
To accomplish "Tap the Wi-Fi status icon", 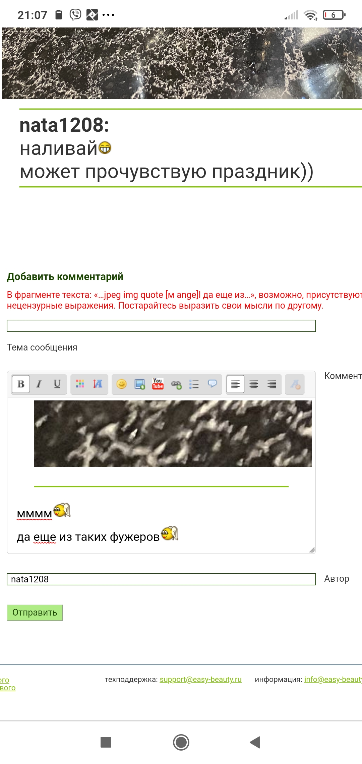I will 310,15.
